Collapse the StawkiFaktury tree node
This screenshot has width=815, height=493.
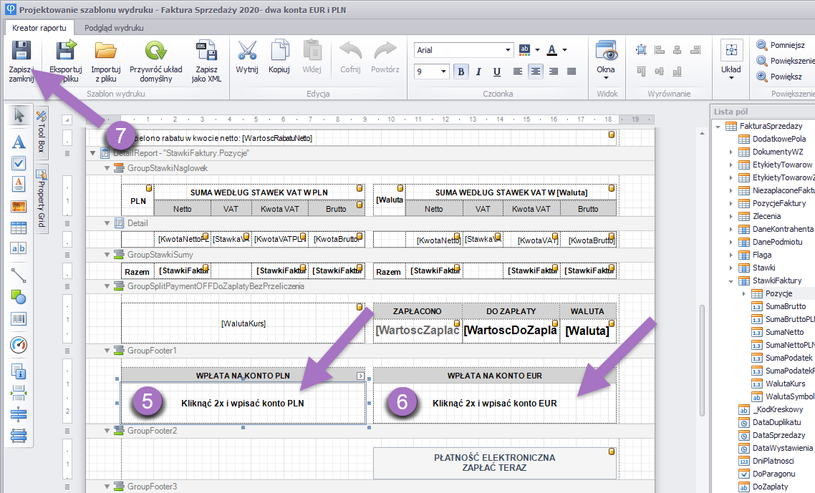pyautogui.click(x=731, y=280)
